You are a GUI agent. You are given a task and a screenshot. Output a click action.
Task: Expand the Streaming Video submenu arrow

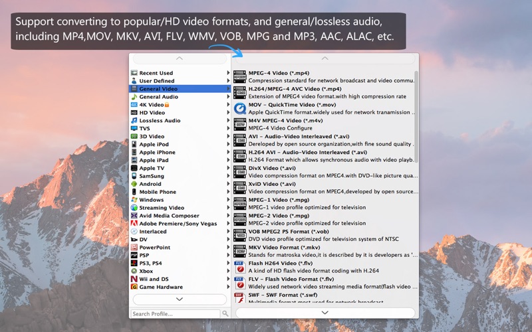point(228,208)
